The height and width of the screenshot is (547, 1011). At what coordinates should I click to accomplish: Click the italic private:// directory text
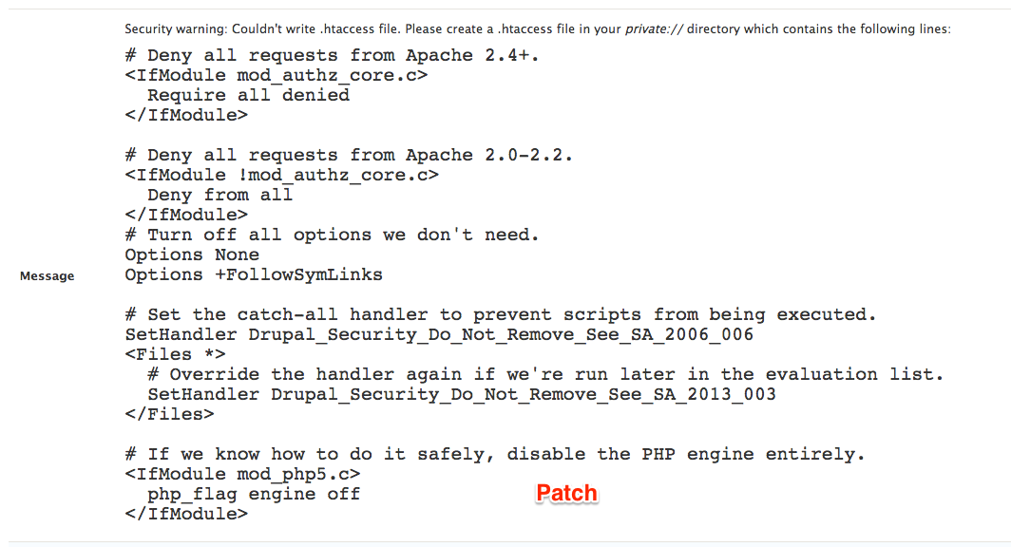coord(654,29)
